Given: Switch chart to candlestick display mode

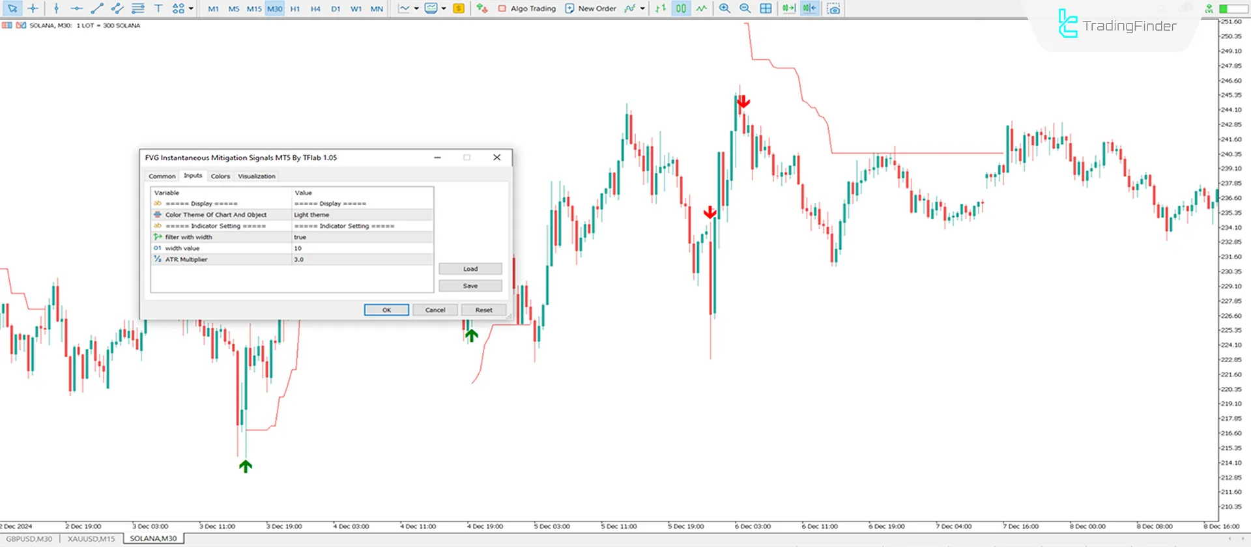Looking at the screenshot, I should point(680,8).
